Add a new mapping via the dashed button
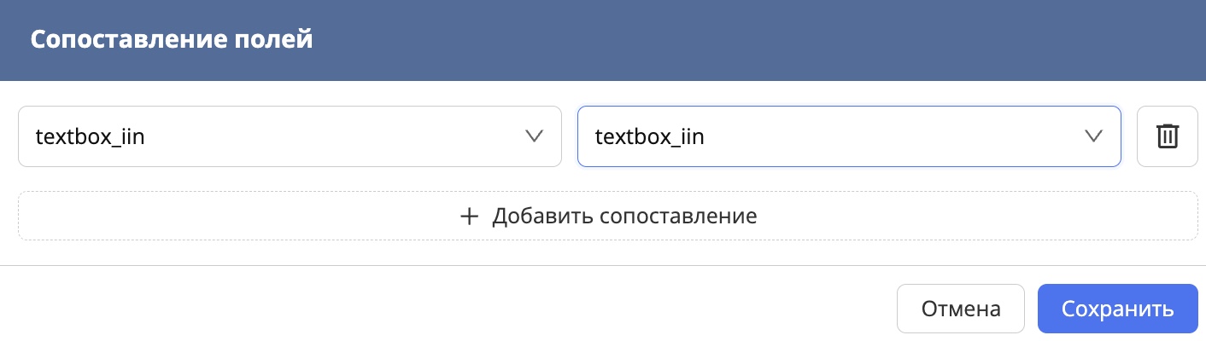The image size is (1206, 341). click(607, 217)
